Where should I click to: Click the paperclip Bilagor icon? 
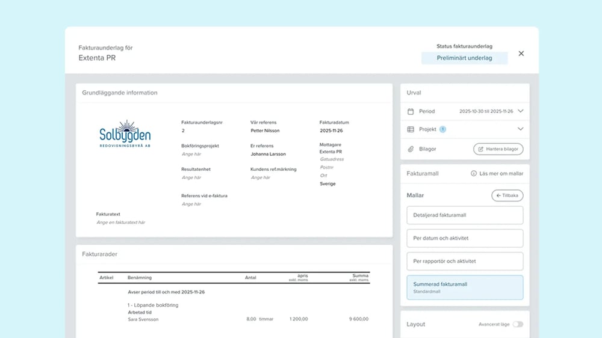(411, 149)
